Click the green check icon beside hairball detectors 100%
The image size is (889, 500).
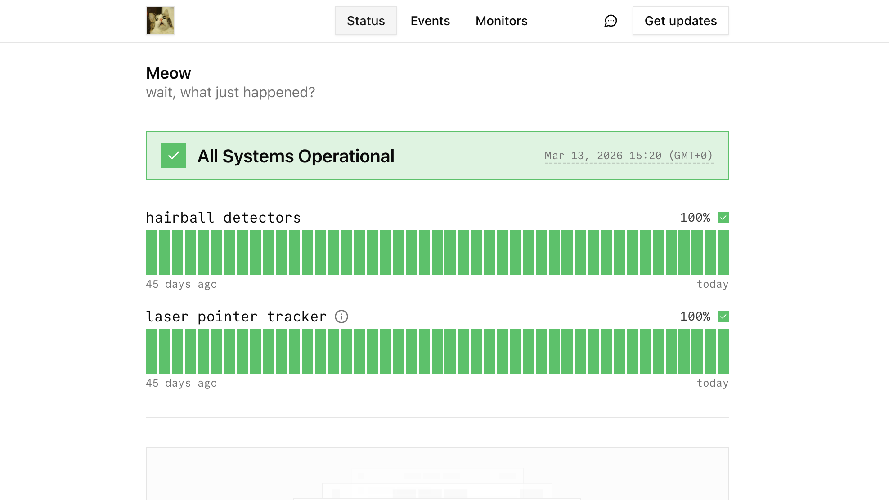pos(724,218)
